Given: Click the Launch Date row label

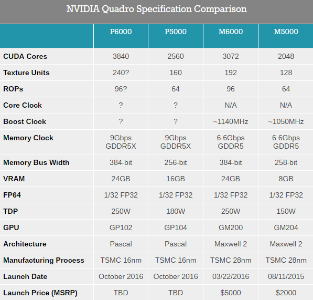Looking at the screenshot, I should pyautogui.click(x=25, y=276).
